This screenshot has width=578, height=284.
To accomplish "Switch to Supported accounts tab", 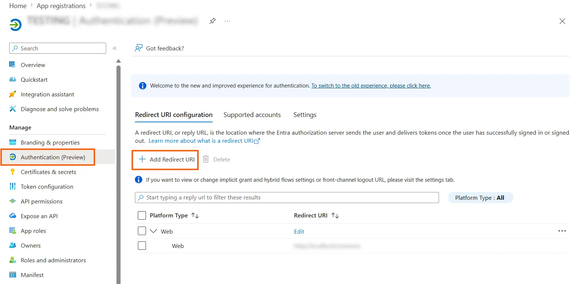I will (x=252, y=115).
